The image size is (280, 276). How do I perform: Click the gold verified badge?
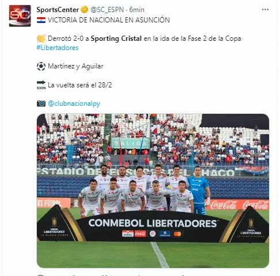tap(84, 10)
